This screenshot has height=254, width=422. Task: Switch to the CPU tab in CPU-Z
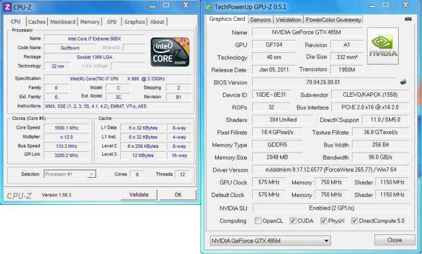point(16,22)
